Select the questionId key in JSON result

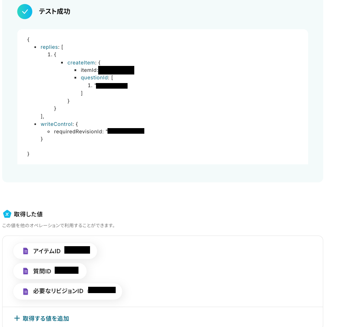click(94, 77)
